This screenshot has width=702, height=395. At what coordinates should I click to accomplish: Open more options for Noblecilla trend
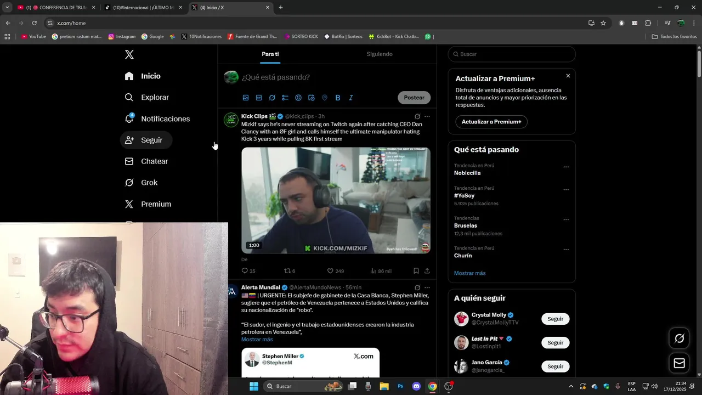click(x=566, y=167)
